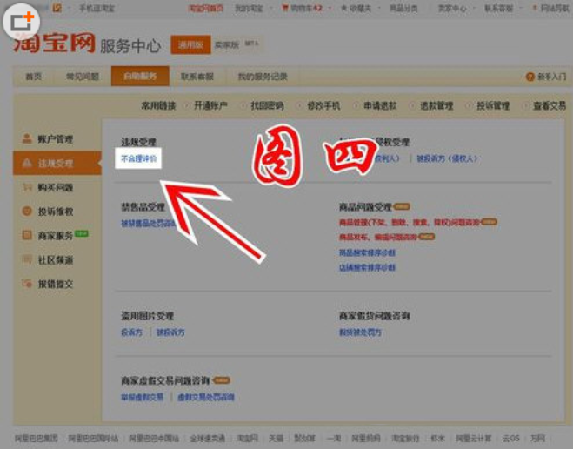Open 阿里巴巴国际站 footer link
The height and width of the screenshot is (450, 573).
point(93,438)
